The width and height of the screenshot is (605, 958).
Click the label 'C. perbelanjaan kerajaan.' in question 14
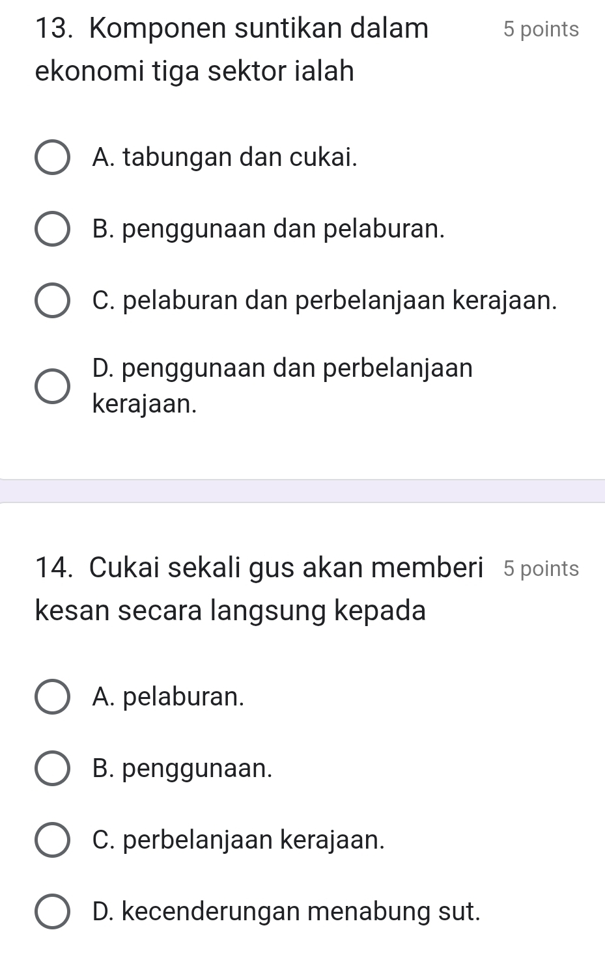(x=239, y=840)
